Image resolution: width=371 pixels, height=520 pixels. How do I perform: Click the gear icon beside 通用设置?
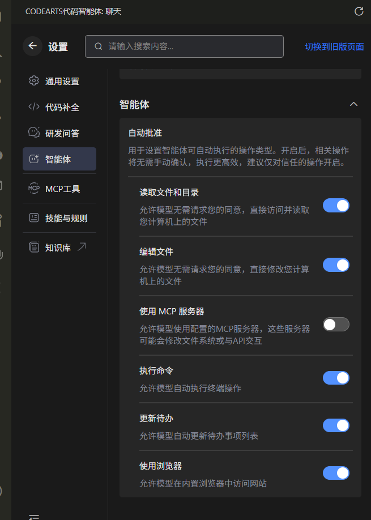click(34, 80)
